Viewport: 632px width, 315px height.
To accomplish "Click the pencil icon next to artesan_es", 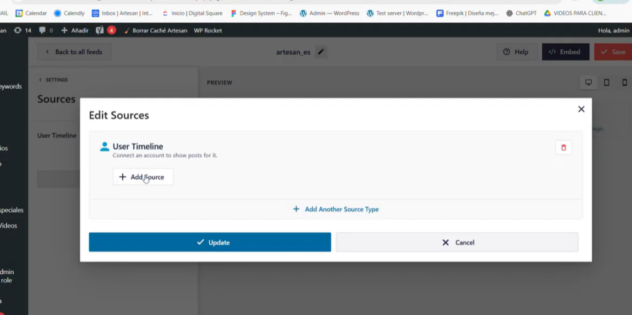I will coord(321,52).
